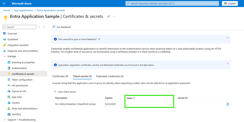Viewport: 244px width, 122px height.
Task: Focus the Search resources, services, and docs box
Action: click(x=172, y=3)
